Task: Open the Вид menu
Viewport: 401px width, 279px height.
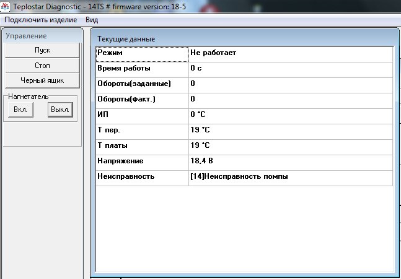Action: click(92, 20)
